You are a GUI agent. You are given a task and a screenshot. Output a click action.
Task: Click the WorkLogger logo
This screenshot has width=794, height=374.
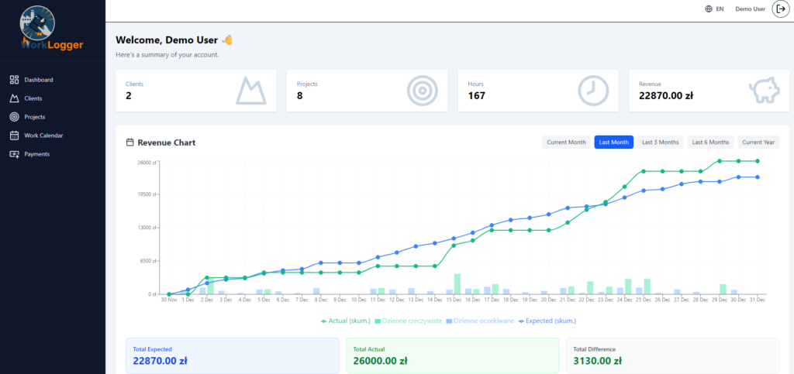[x=52, y=29]
